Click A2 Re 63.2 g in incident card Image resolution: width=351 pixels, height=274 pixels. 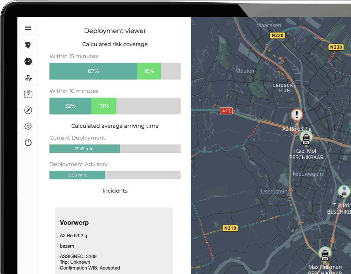tap(73, 236)
